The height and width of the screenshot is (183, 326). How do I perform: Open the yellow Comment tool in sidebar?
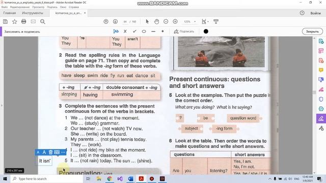321,70
